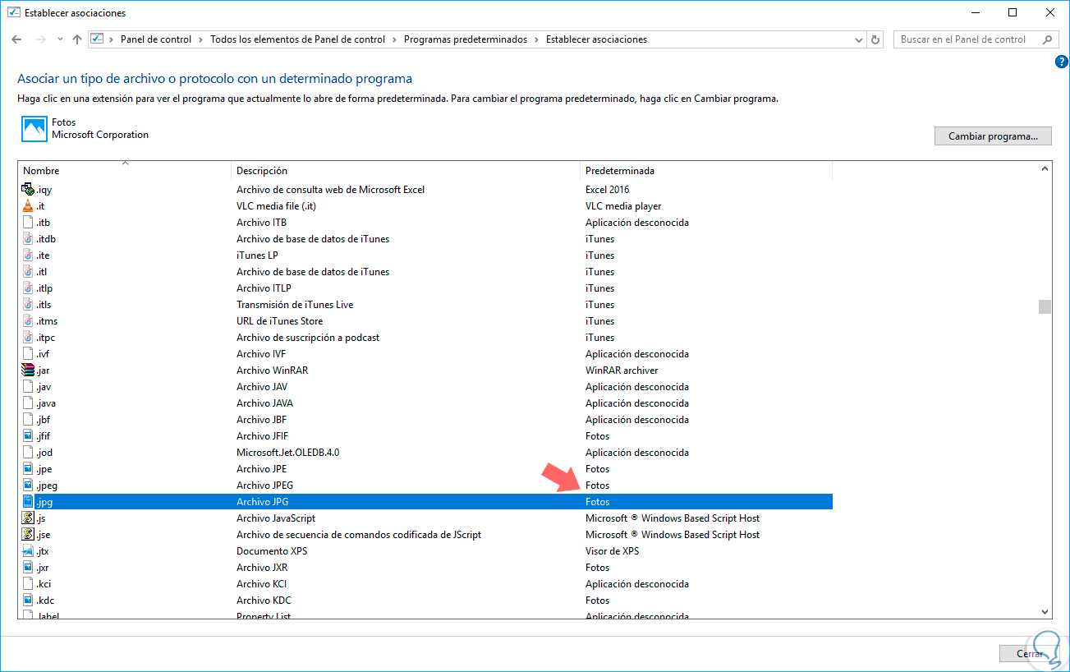
Task: Click the iTunes icon beside .ite
Action: pyautogui.click(x=28, y=255)
